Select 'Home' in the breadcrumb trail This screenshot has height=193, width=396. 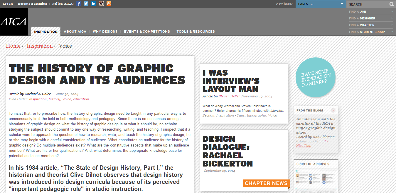tap(13, 46)
